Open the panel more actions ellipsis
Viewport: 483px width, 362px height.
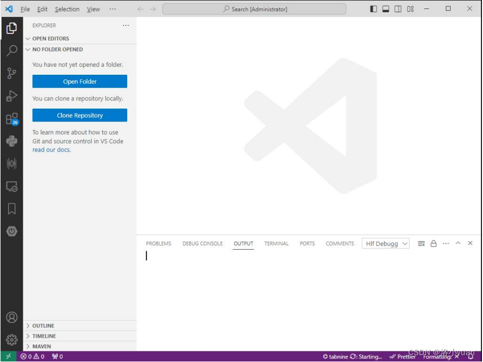pyautogui.click(x=446, y=243)
